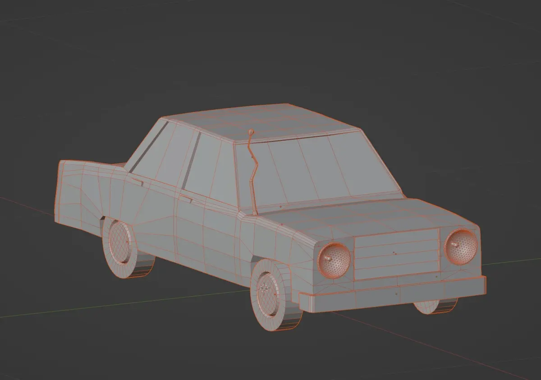Click the windshield glass

[320, 170]
